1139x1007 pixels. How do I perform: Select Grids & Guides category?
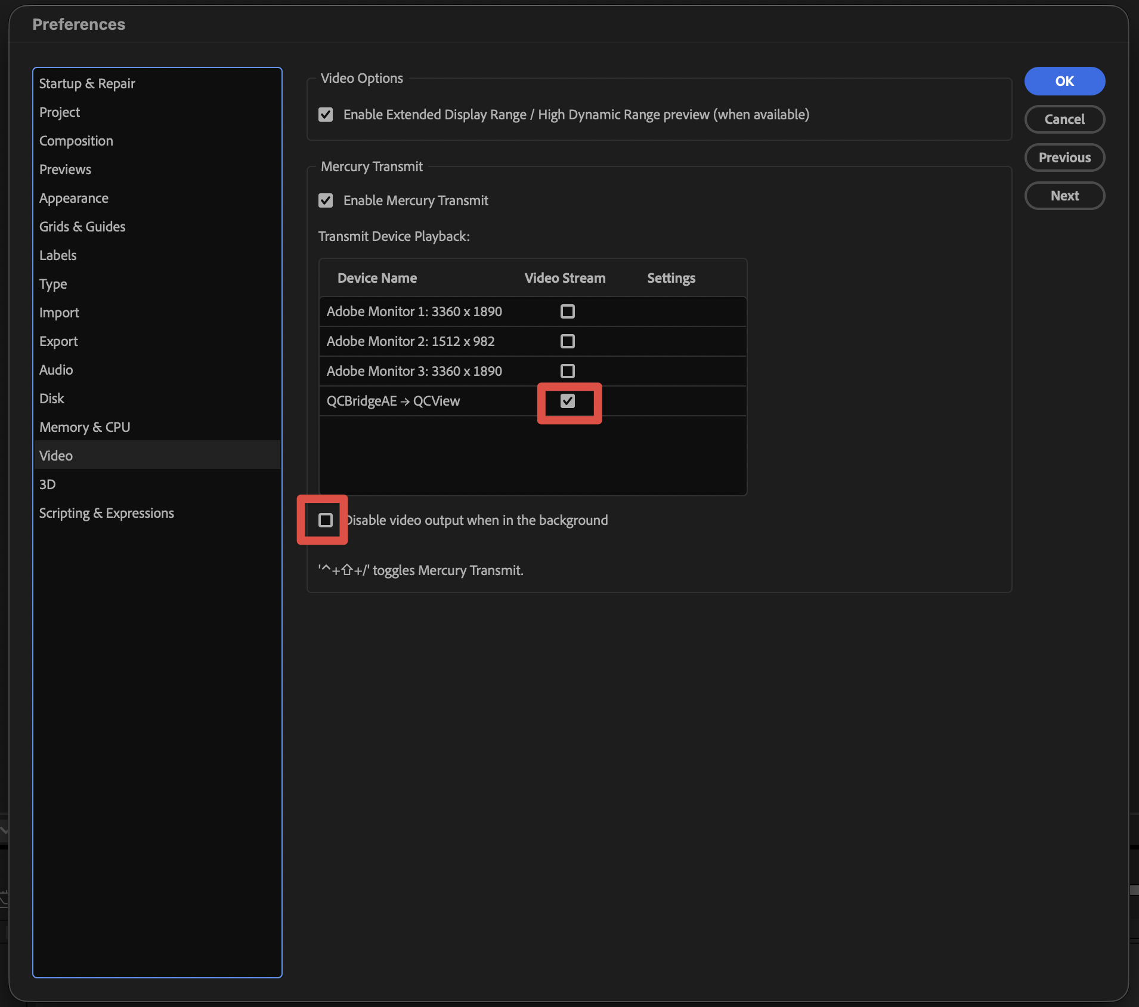(157, 227)
